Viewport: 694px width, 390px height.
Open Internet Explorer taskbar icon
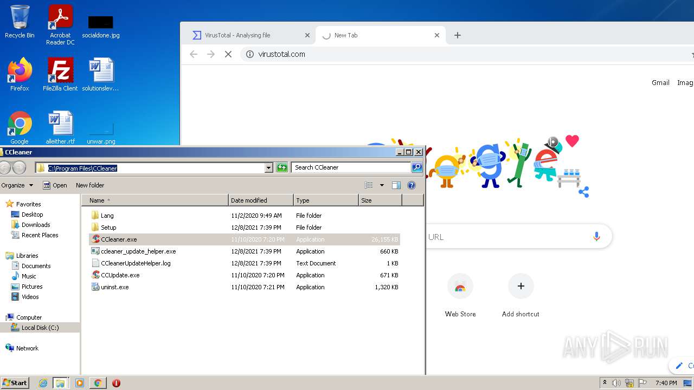click(x=43, y=383)
